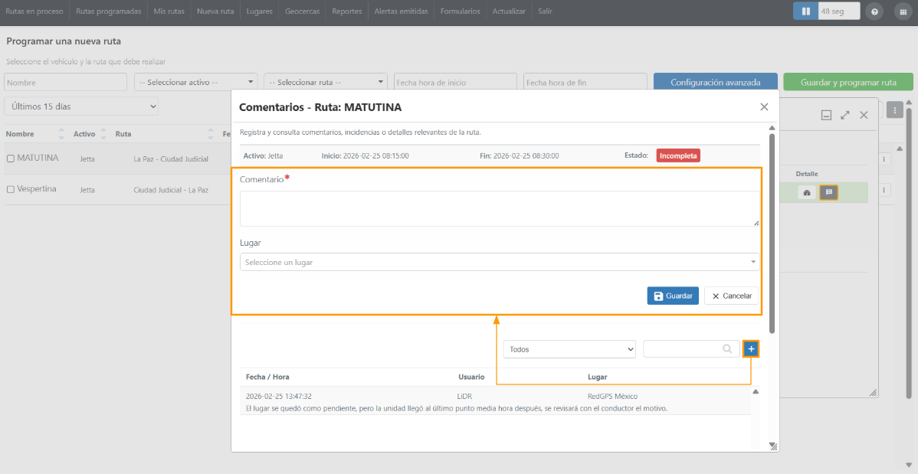Click the blue plus add-comment button
This screenshot has width=918, height=474.
[x=751, y=349]
